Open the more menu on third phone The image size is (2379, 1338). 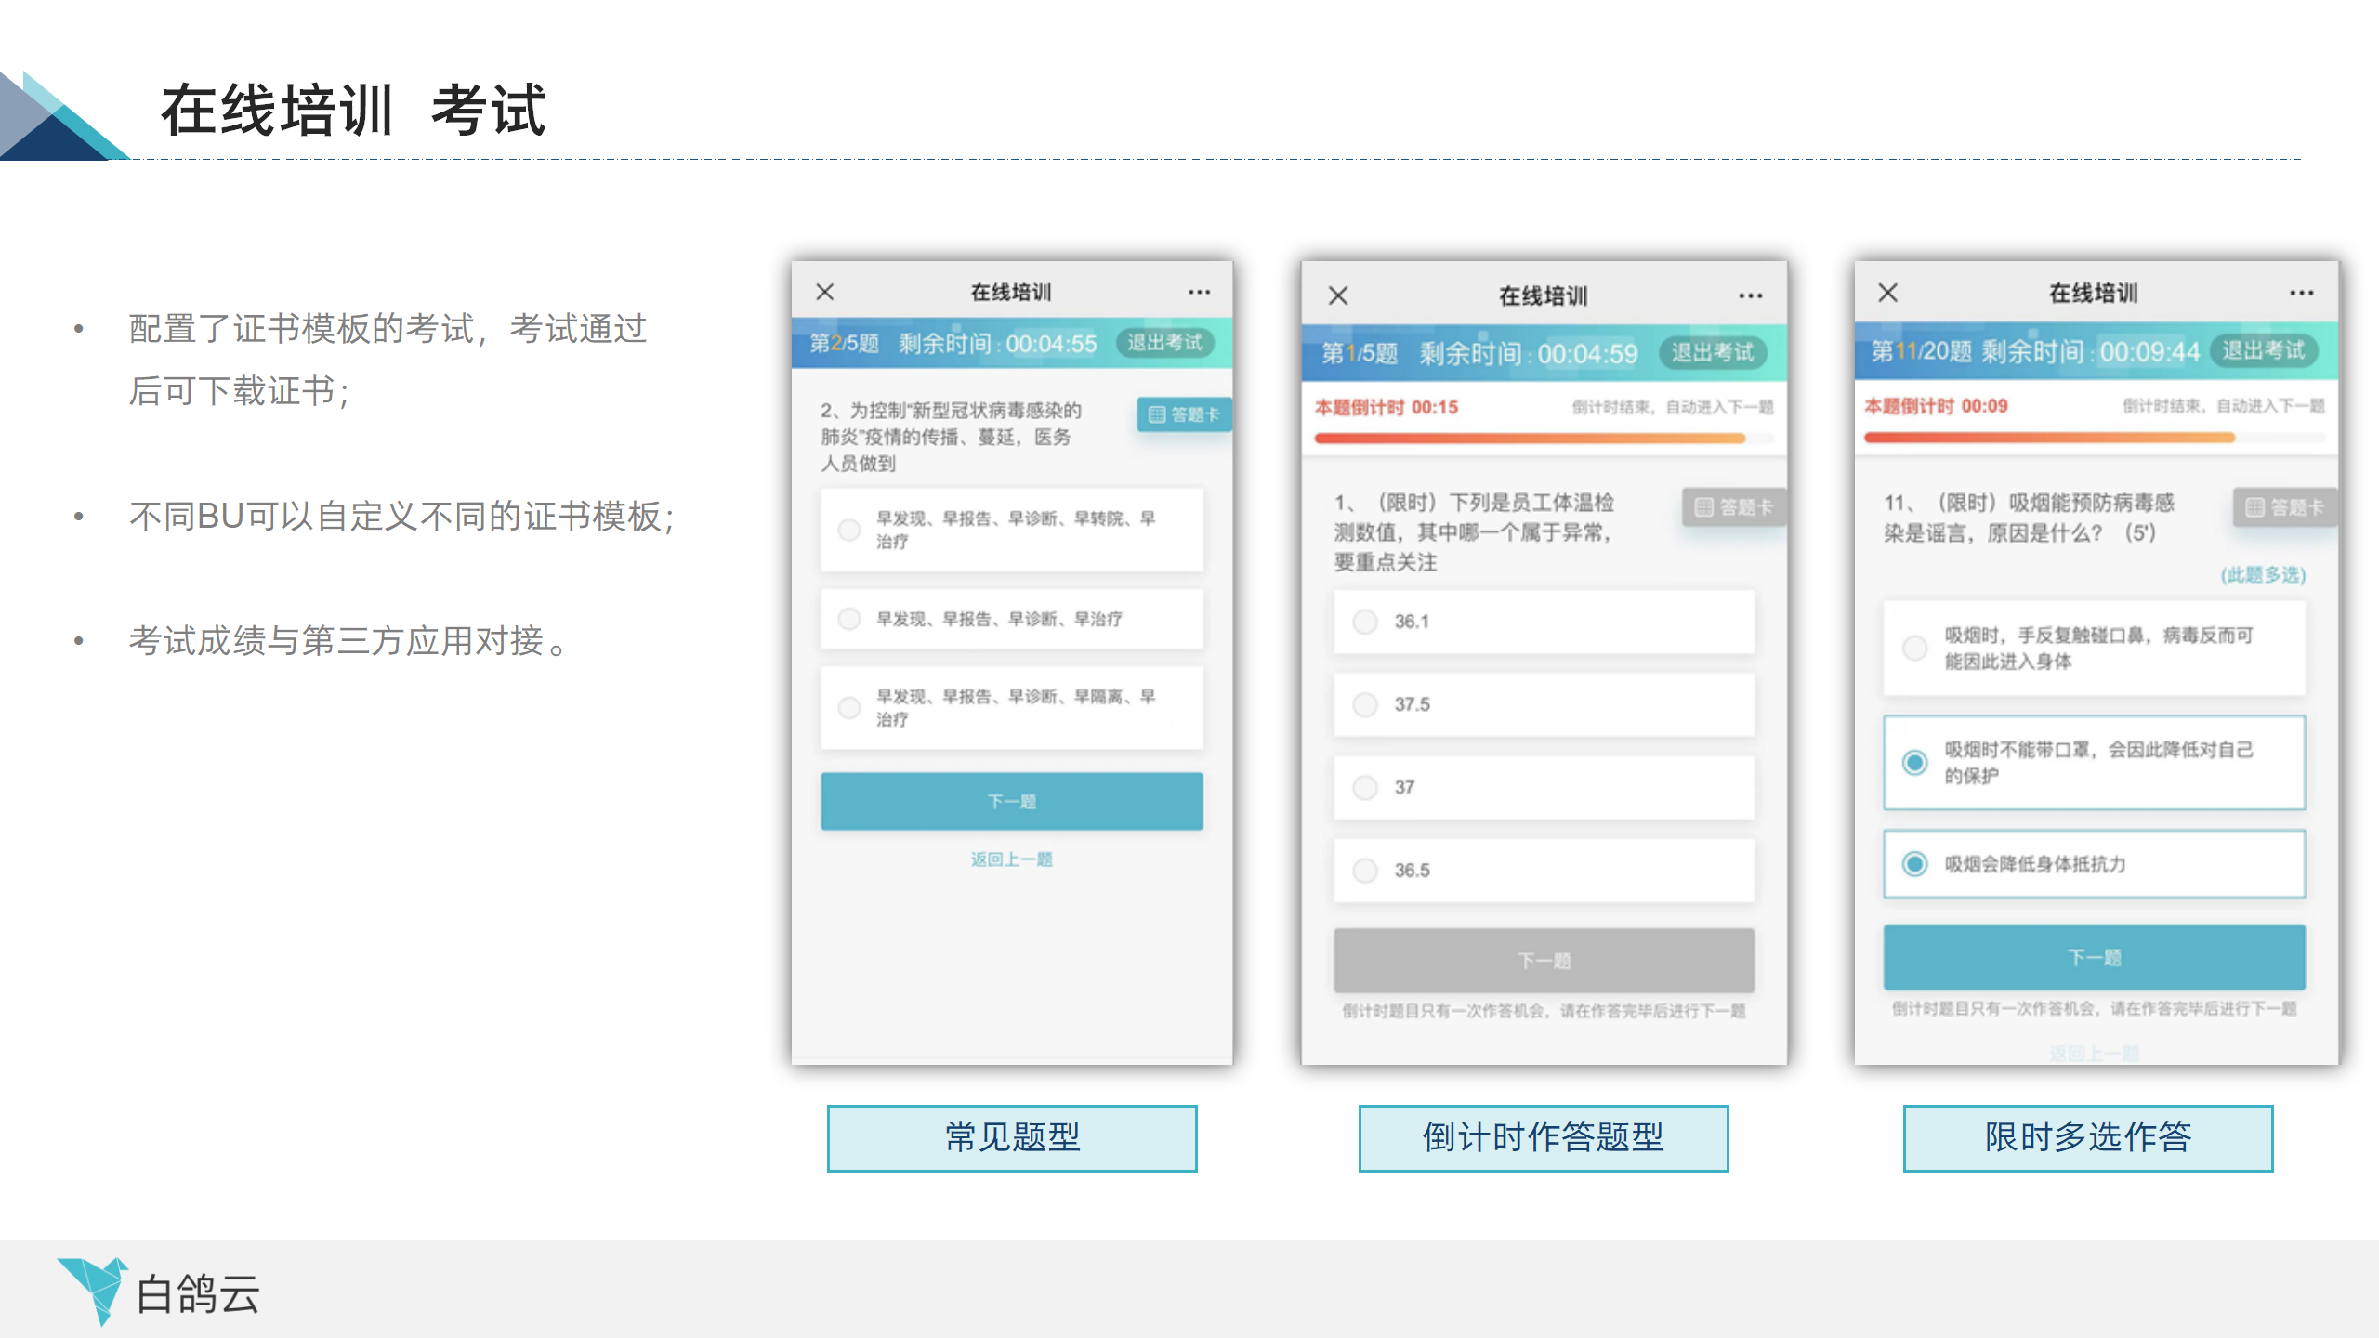[2302, 293]
